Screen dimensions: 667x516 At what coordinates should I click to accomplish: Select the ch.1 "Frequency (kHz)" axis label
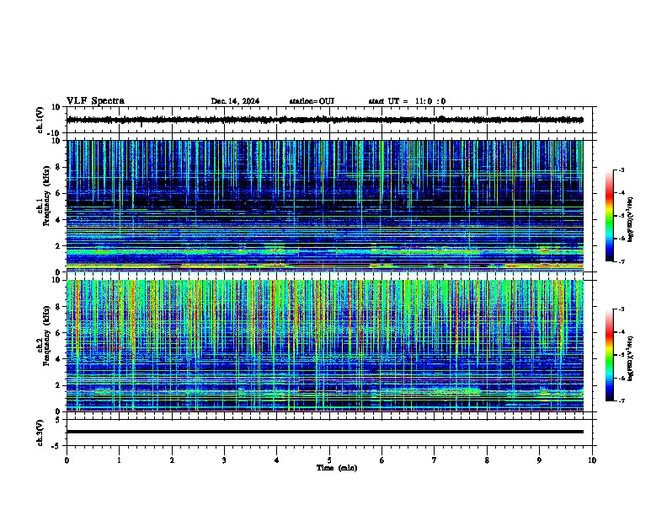click(x=45, y=196)
